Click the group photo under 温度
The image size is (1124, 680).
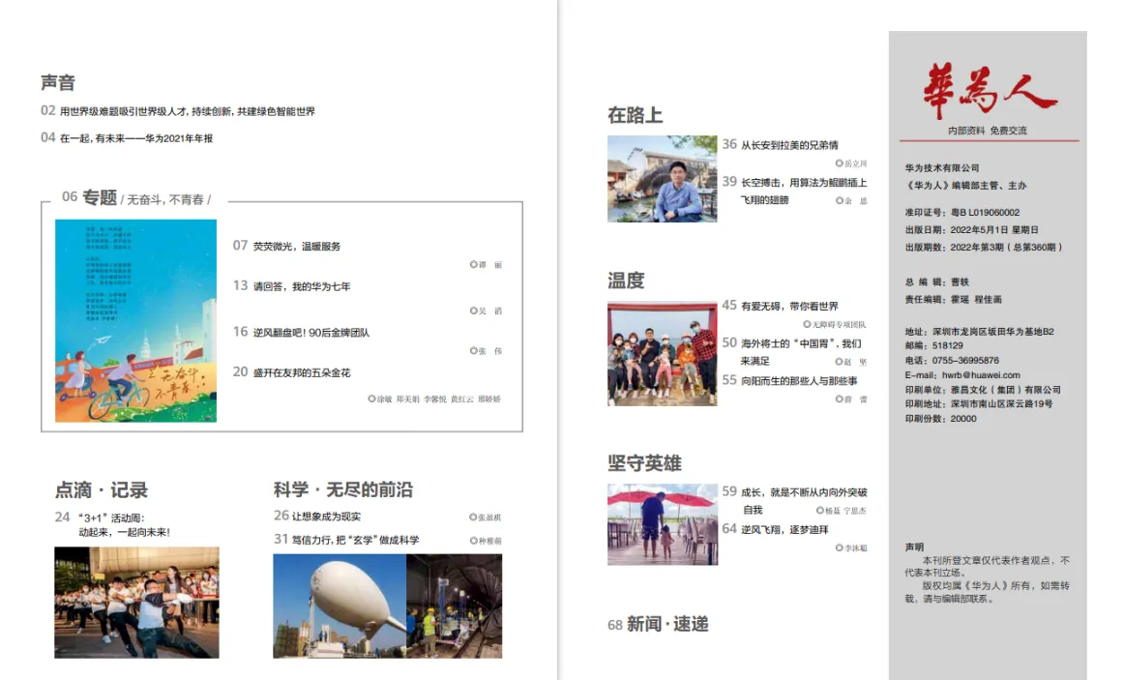tap(662, 352)
